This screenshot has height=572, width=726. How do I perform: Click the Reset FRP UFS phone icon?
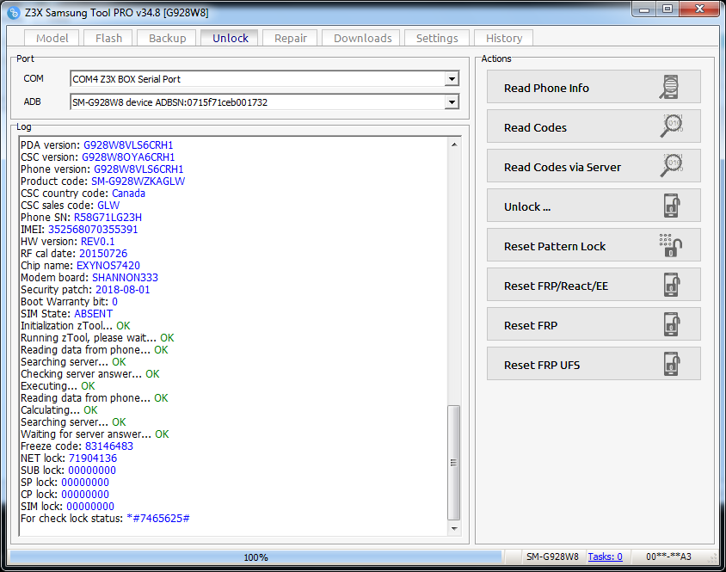tap(672, 364)
